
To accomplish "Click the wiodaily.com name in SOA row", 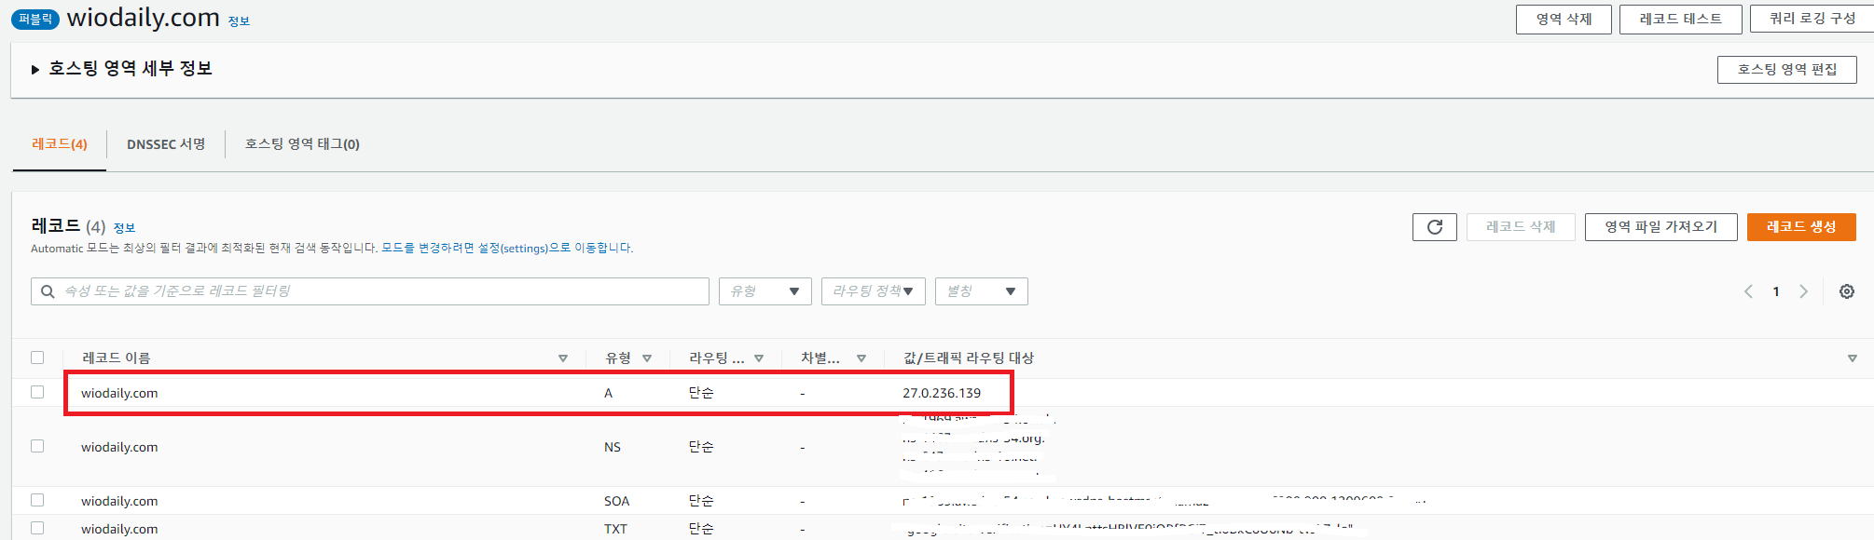I will pyautogui.click(x=119, y=501).
